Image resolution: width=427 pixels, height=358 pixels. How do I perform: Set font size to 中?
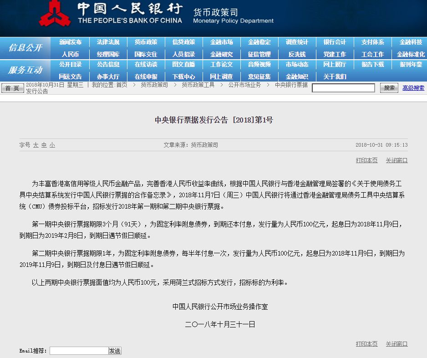[44, 145]
